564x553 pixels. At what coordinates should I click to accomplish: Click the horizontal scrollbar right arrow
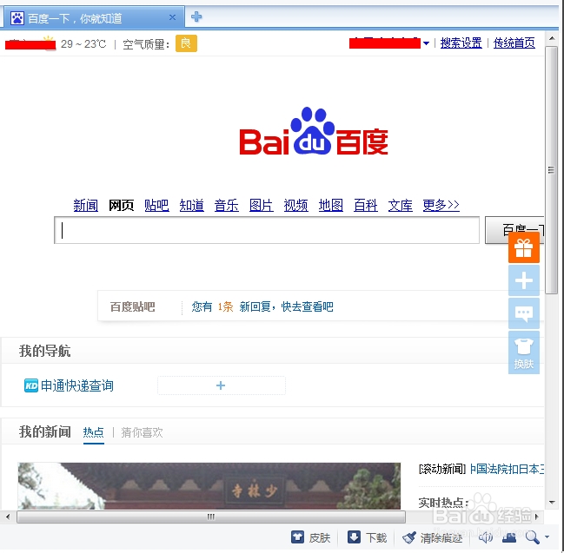click(x=537, y=517)
